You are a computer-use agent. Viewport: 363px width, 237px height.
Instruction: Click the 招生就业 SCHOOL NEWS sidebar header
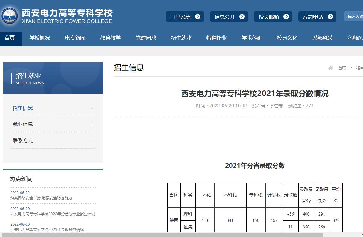(x=53, y=78)
